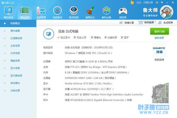Click the green 重新扫描 rescan button
177x118 pixels.
(160, 31)
